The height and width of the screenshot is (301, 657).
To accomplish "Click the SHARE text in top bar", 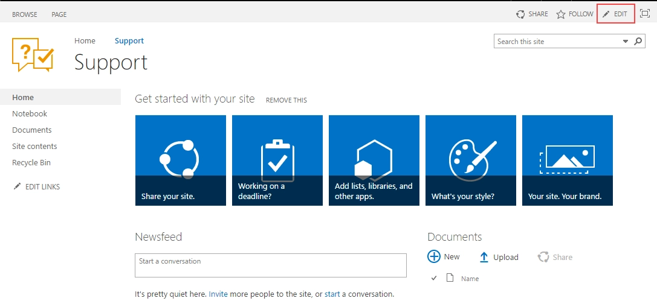I will point(538,14).
